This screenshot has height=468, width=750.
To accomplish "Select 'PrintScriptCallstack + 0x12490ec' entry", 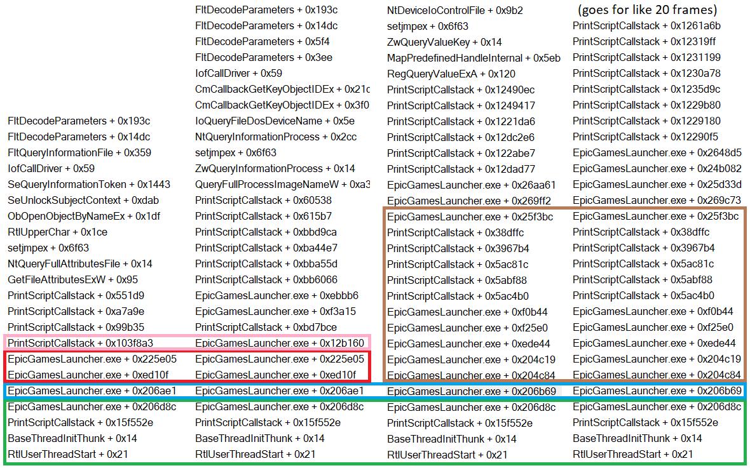I will (461, 90).
